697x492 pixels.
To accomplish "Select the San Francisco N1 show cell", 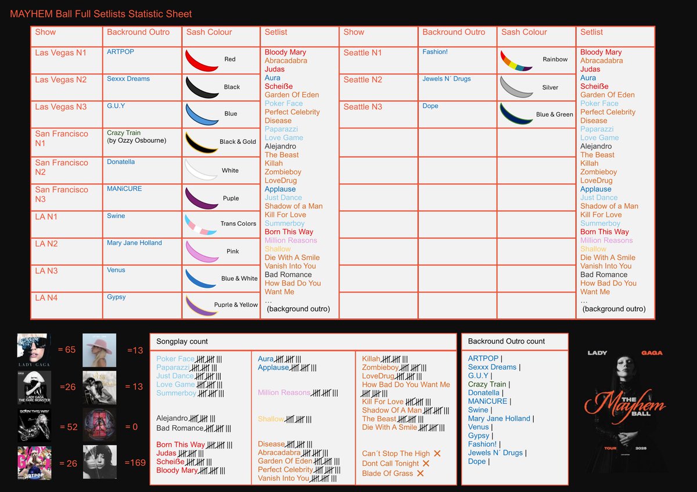I will (67, 142).
